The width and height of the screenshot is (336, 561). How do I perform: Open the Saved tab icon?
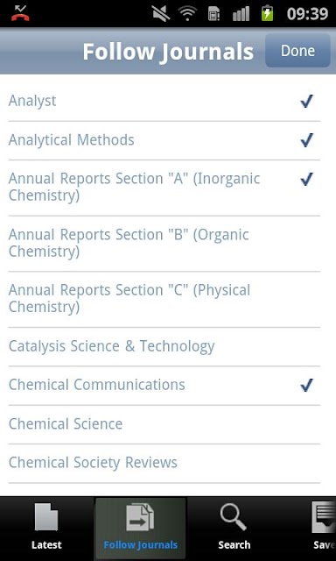point(324,517)
